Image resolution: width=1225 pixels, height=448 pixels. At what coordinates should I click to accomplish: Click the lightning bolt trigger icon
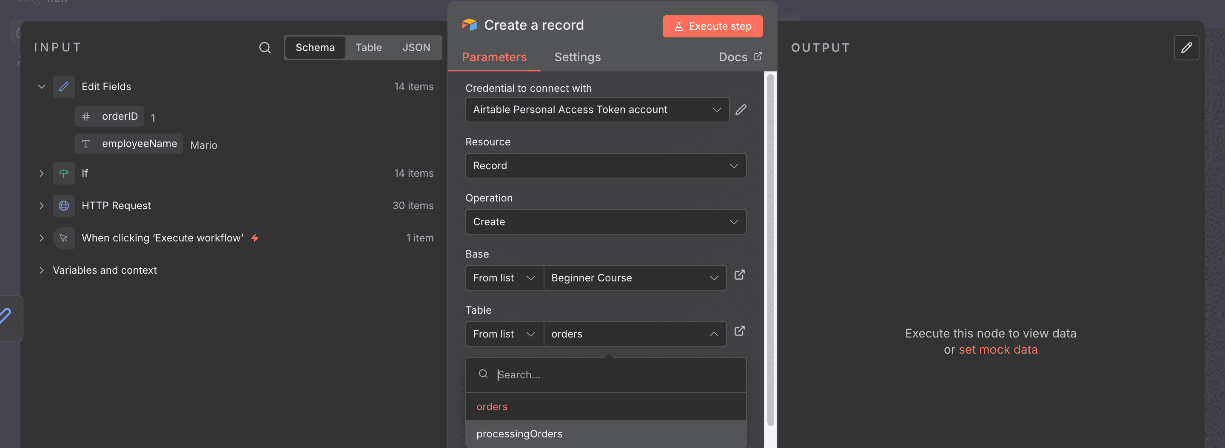(255, 238)
